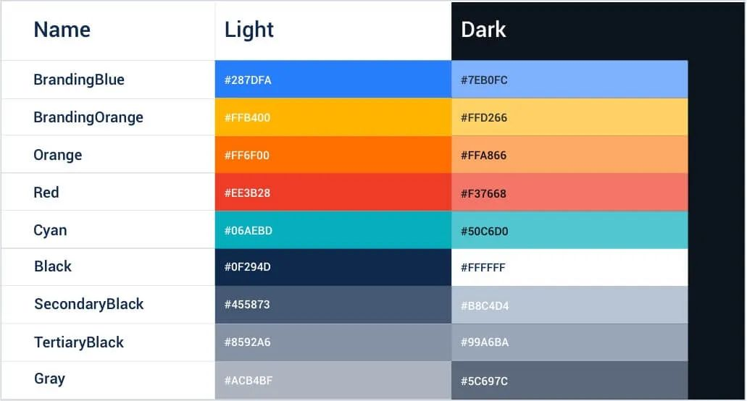This screenshot has width=747, height=401.
Task: Pick the light BrandingOrange swatch #FFB400
Action: point(333,117)
